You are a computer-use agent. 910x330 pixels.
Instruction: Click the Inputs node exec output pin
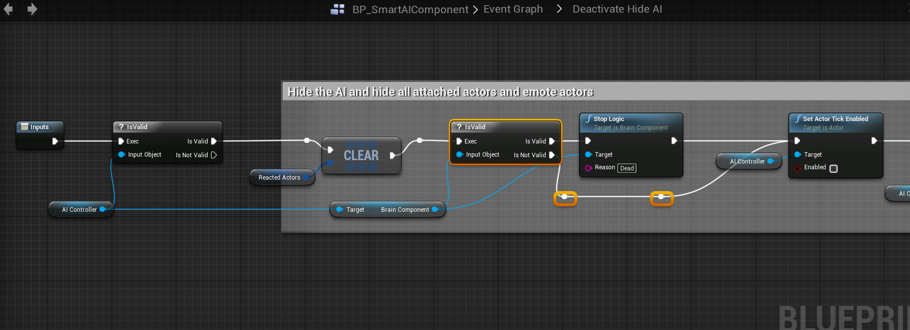[x=55, y=141]
